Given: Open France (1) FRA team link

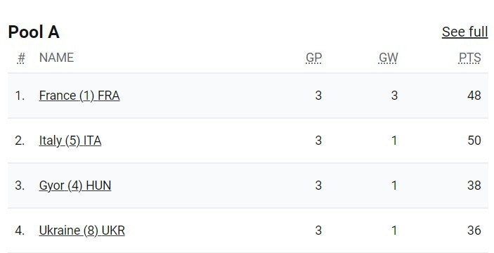Looking at the screenshot, I should pos(79,96).
